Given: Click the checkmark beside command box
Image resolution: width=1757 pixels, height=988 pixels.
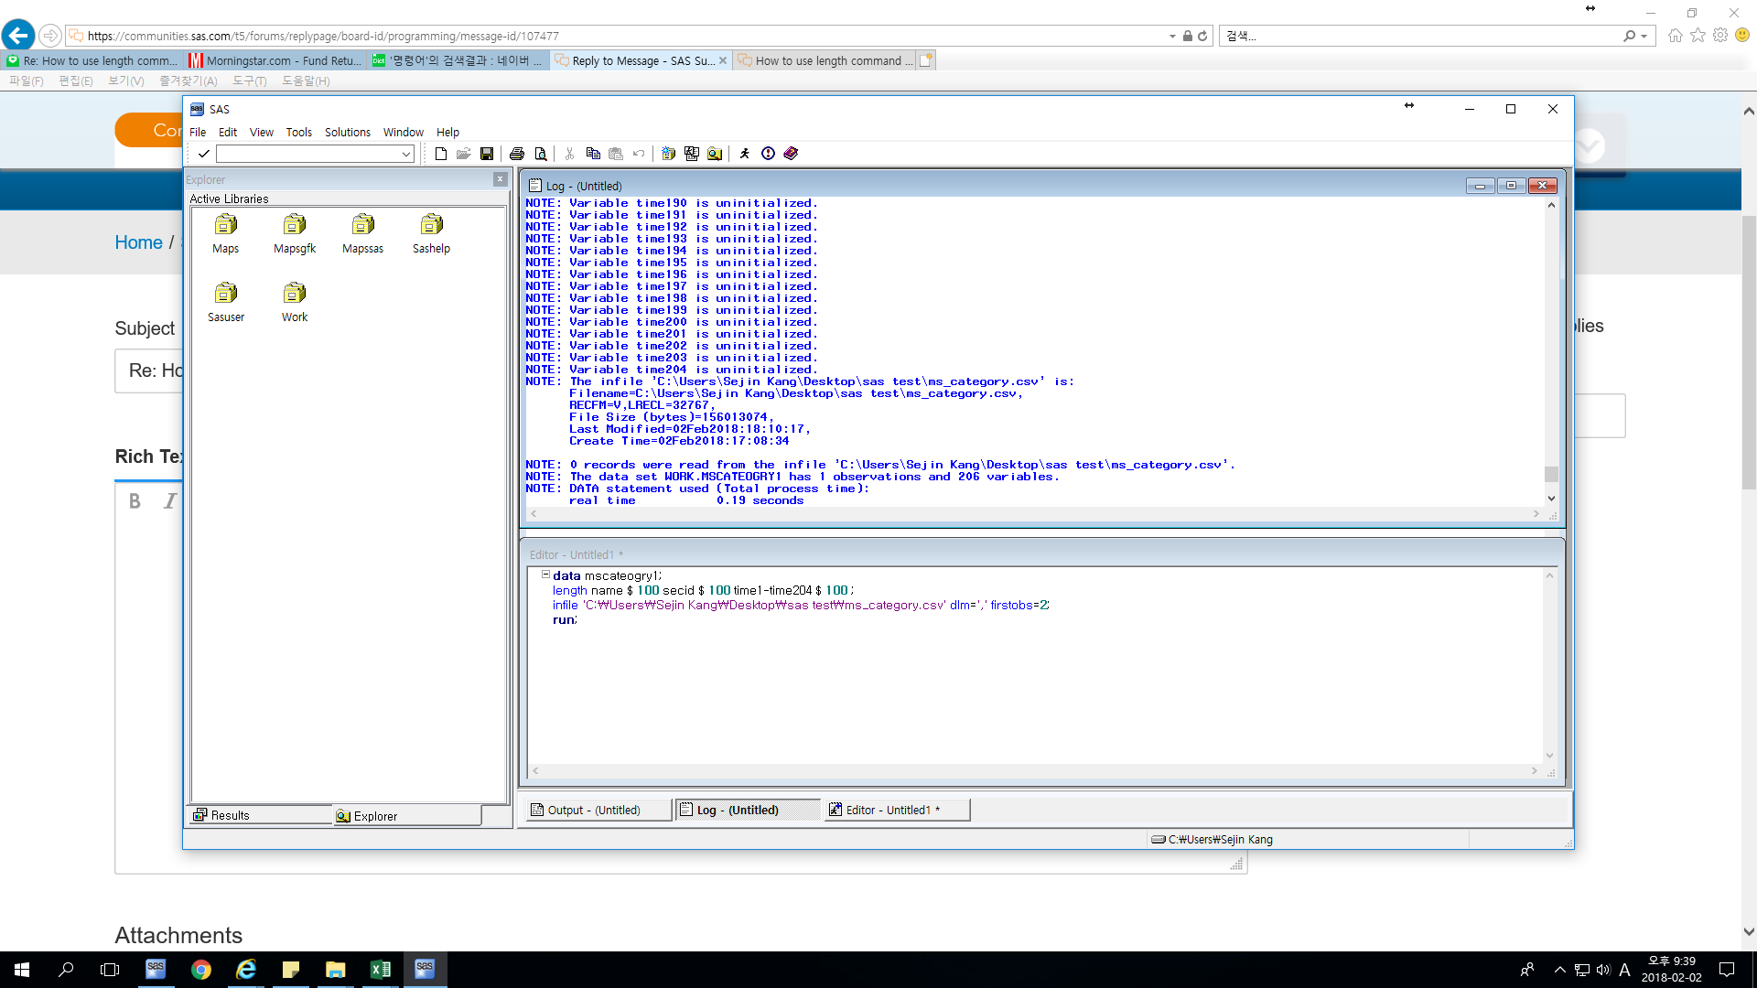Looking at the screenshot, I should click(x=203, y=154).
